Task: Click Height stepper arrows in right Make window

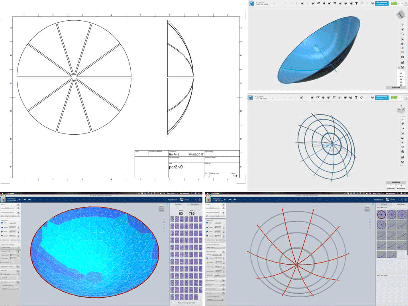Action: coord(224,228)
